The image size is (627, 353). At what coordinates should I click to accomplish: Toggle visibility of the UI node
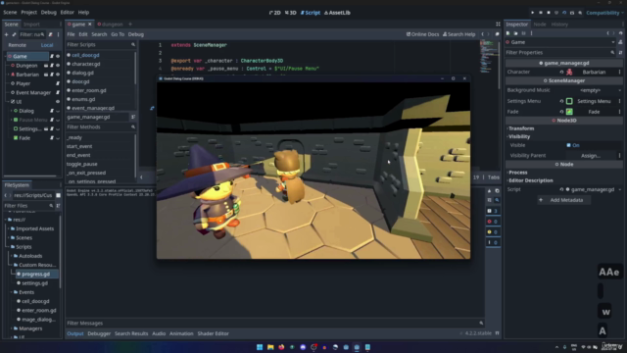point(58,102)
